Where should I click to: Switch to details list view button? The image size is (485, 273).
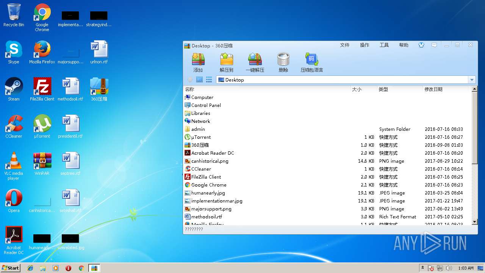coord(209,80)
